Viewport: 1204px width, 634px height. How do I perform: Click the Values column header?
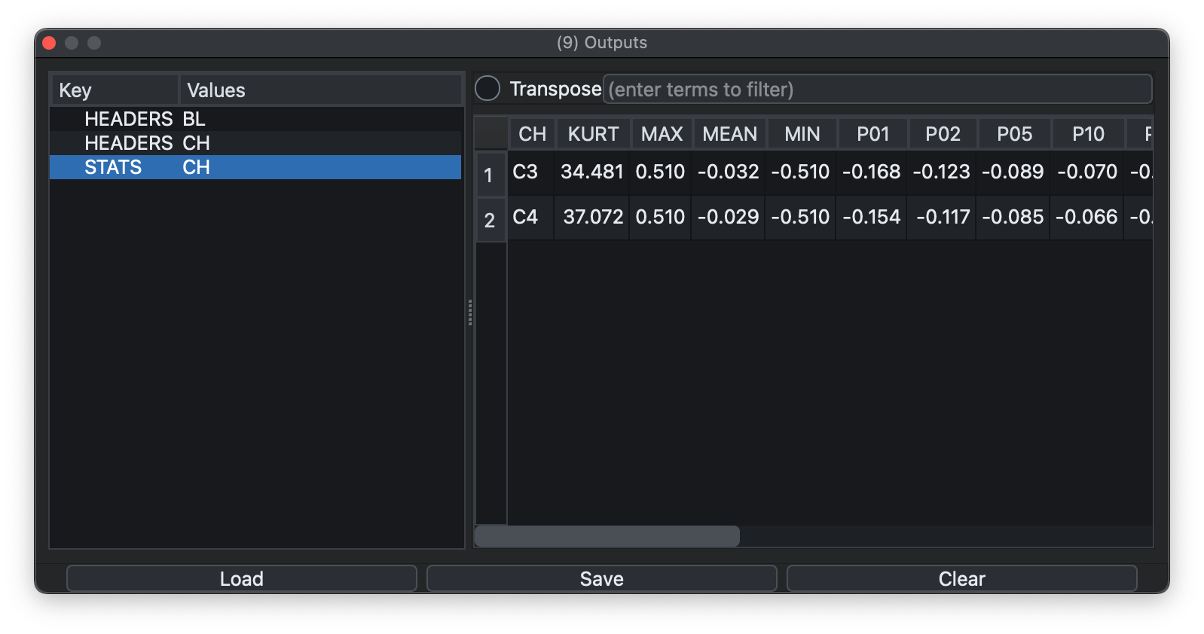click(x=320, y=90)
